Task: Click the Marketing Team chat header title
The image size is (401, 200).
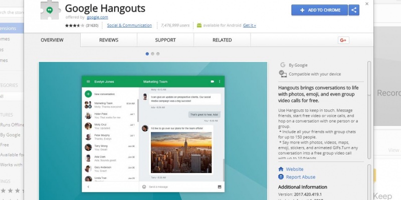Action: click(x=155, y=81)
